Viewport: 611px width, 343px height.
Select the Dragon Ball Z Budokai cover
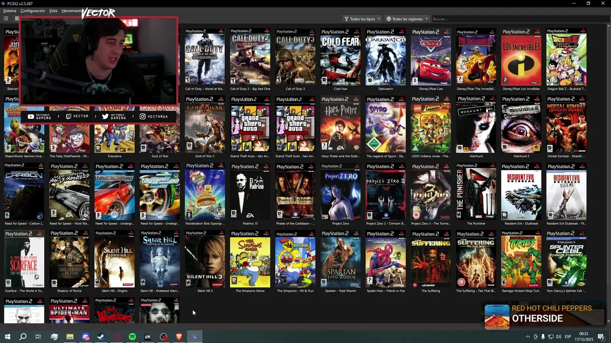tap(566, 57)
